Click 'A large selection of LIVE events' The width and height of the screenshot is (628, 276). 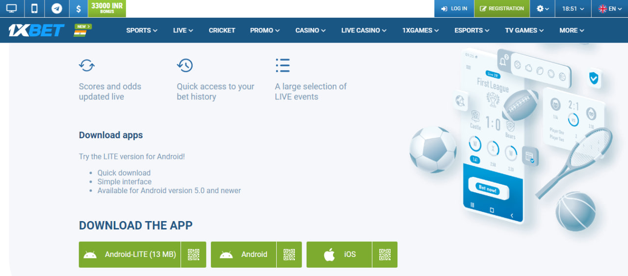311,92
